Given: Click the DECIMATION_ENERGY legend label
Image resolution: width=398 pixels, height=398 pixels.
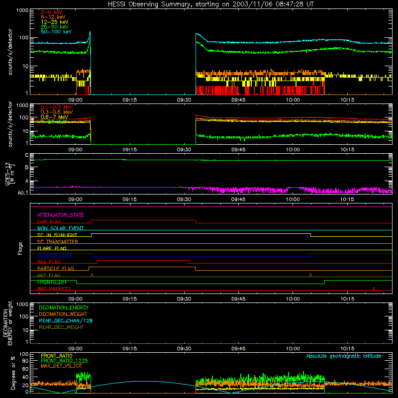Looking at the screenshot, I should (x=64, y=307).
